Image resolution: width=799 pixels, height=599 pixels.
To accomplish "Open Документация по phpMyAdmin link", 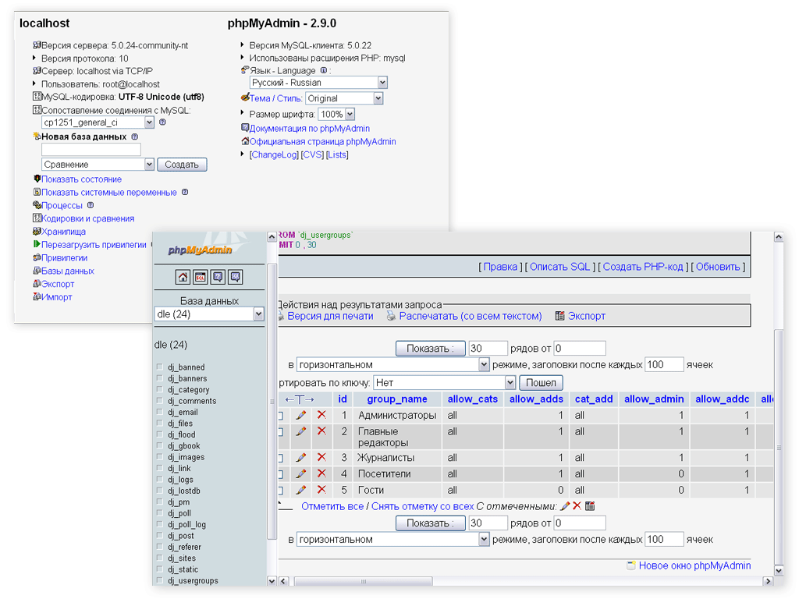I will click(309, 129).
